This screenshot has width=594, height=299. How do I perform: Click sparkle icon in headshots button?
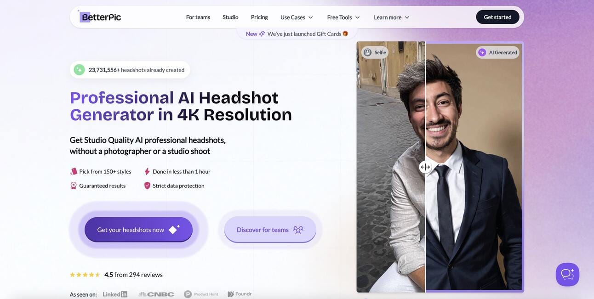(x=174, y=229)
